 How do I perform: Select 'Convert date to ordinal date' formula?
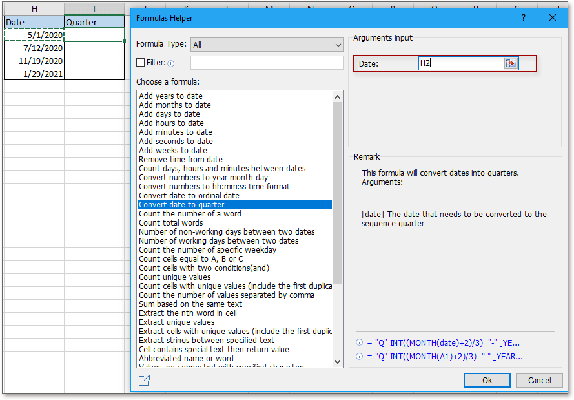[189, 196]
